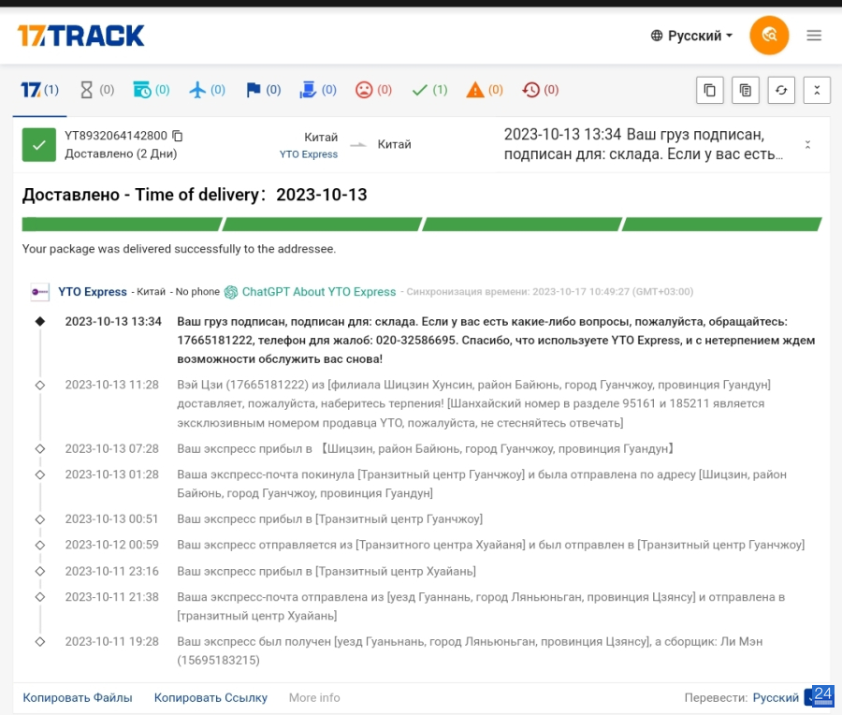
Task: Click the event marker for 2023-10-13 11:28
Action: point(39,386)
